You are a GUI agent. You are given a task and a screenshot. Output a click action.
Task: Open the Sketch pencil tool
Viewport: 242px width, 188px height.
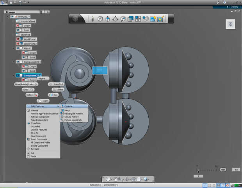tap(93, 19)
